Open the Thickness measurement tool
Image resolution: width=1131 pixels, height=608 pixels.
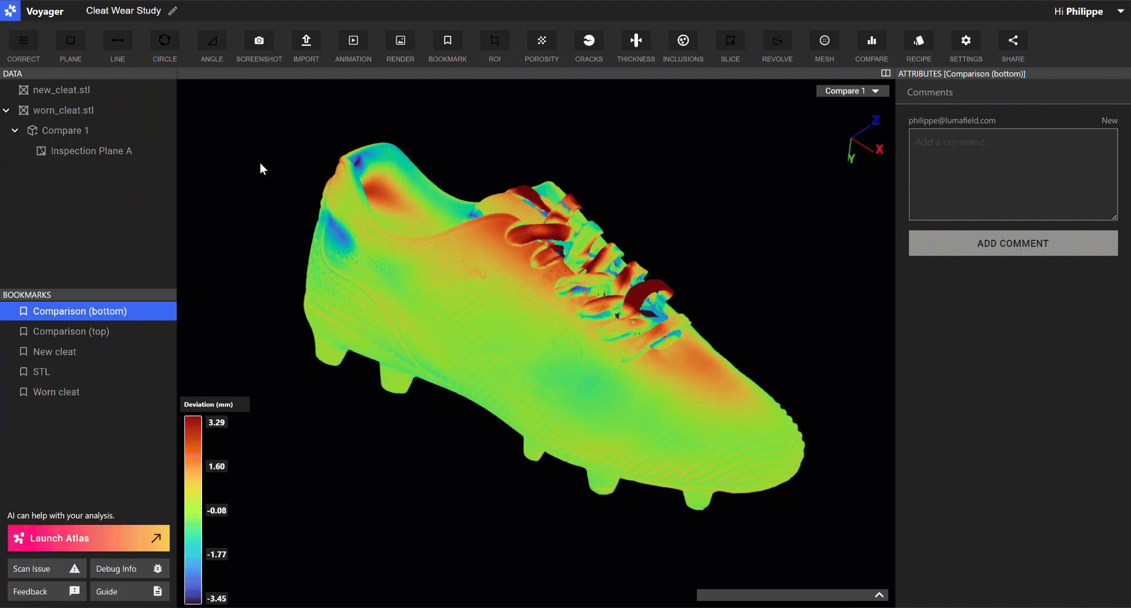point(636,41)
